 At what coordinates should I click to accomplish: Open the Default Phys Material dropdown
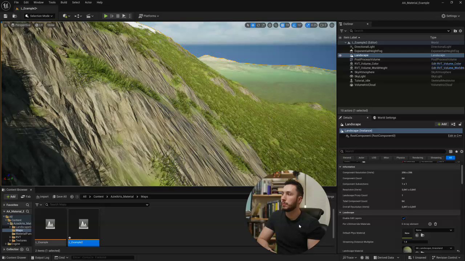[434, 230]
